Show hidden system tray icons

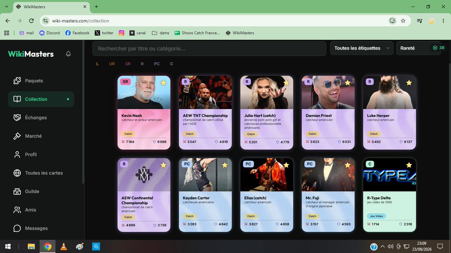point(383,247)
